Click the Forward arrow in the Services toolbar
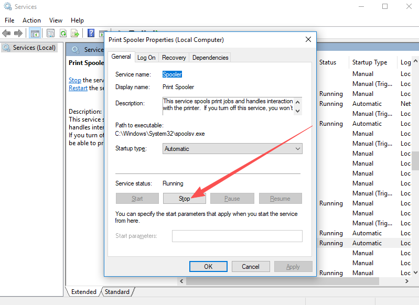This screenshot has width=419, height=305. (x=18, y=34)
